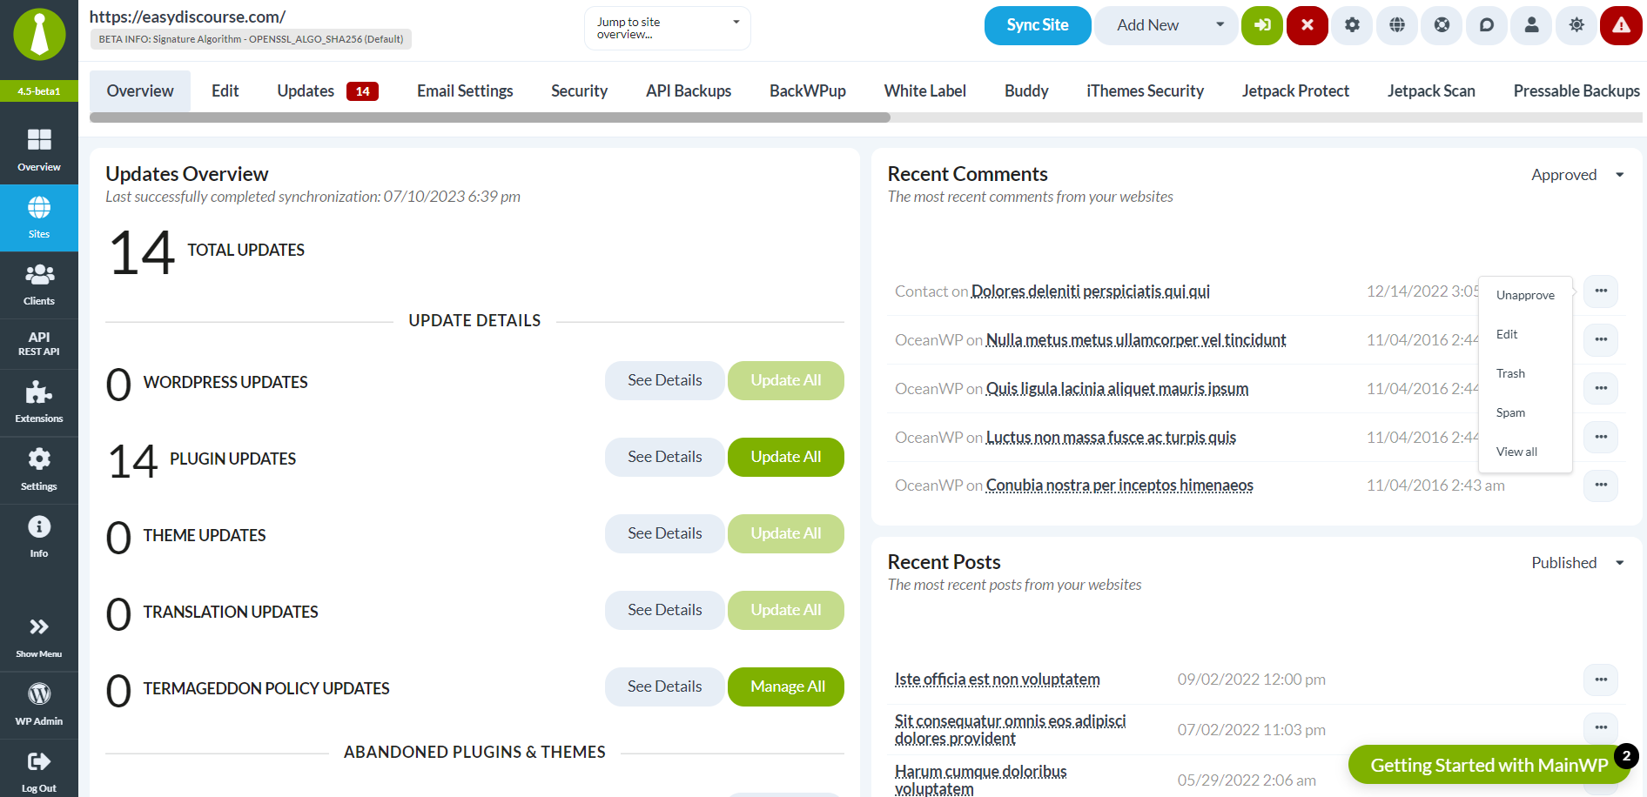Click Manage All for Termageddon Policy Updates
This screenshot has height=797, width=1647.
click(x=785, y=686)
